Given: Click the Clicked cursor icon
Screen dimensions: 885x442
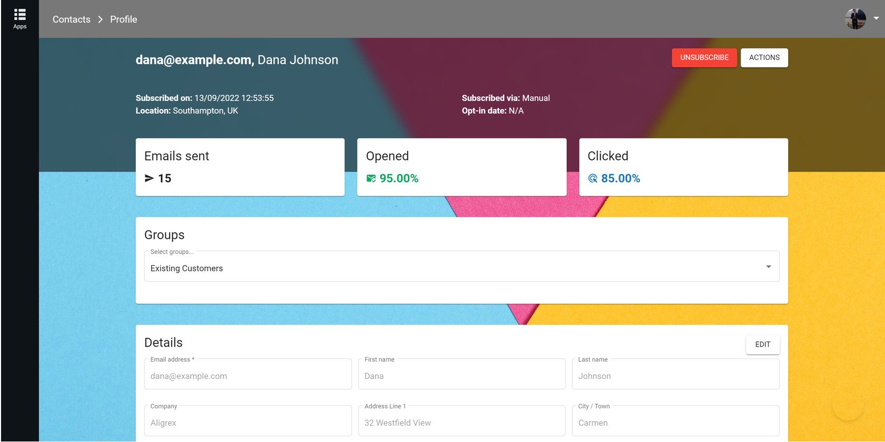Looking at the screenshot, I should click(593, 178).
